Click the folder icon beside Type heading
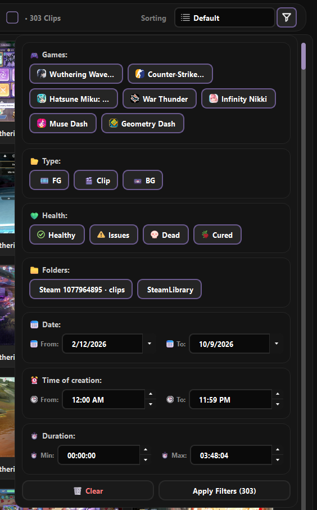 (x=34, y=161)
